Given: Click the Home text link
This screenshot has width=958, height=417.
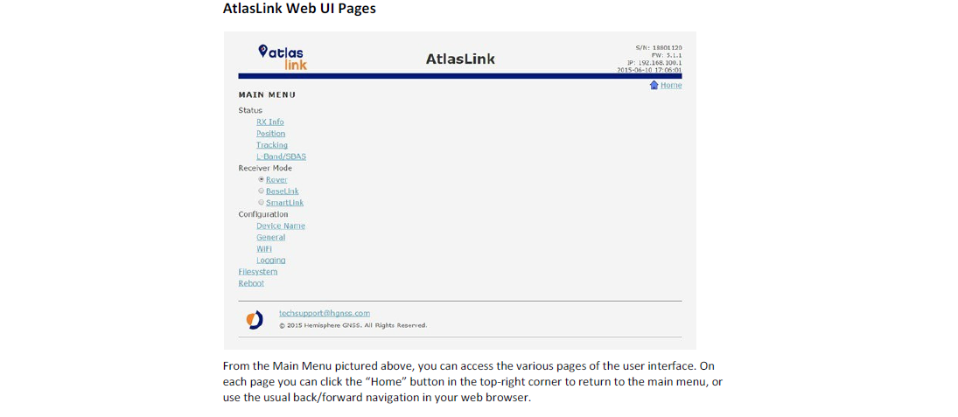Looking at the screenshot, I should coord(671,85).
